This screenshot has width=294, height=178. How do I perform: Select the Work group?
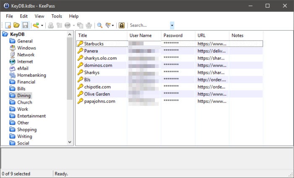point(23,109)
